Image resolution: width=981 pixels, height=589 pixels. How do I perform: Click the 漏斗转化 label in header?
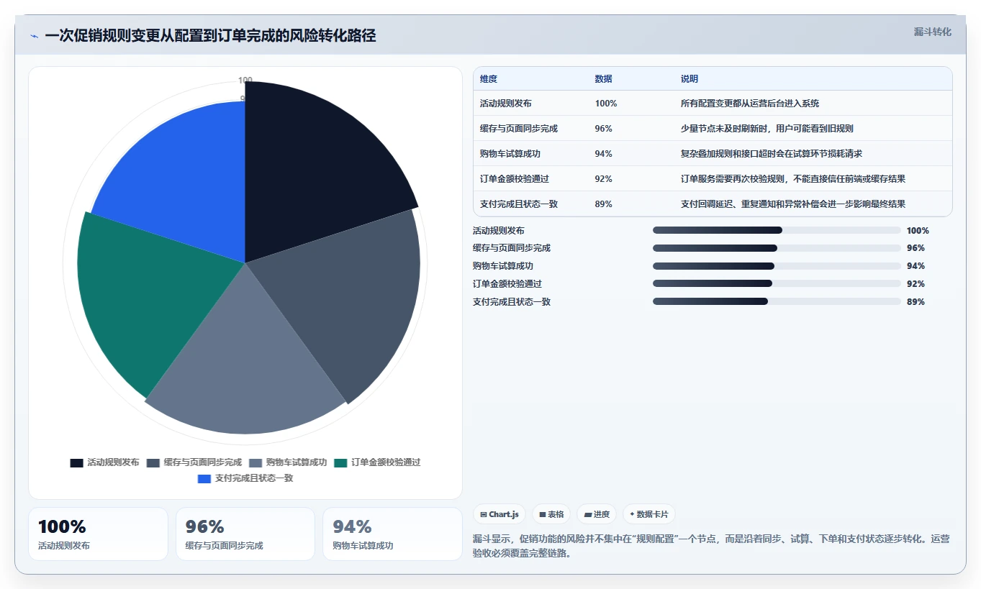pyautogui.click(x=932, y=32)
